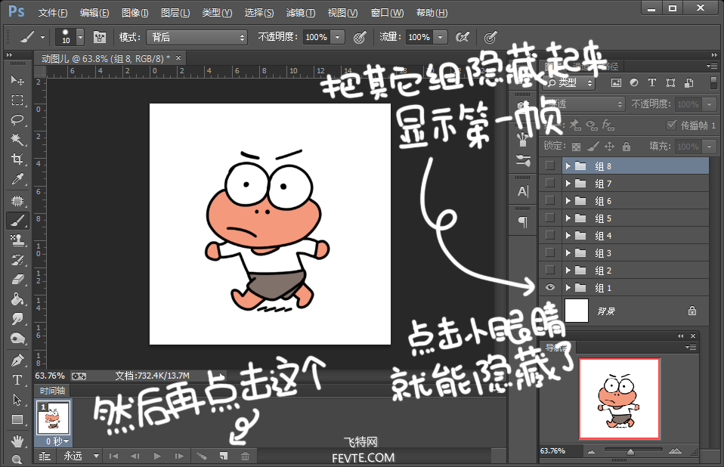Open the 图层(L) menu
The height and width of the screenshot is (467, 724).
(x=175, y=12)
